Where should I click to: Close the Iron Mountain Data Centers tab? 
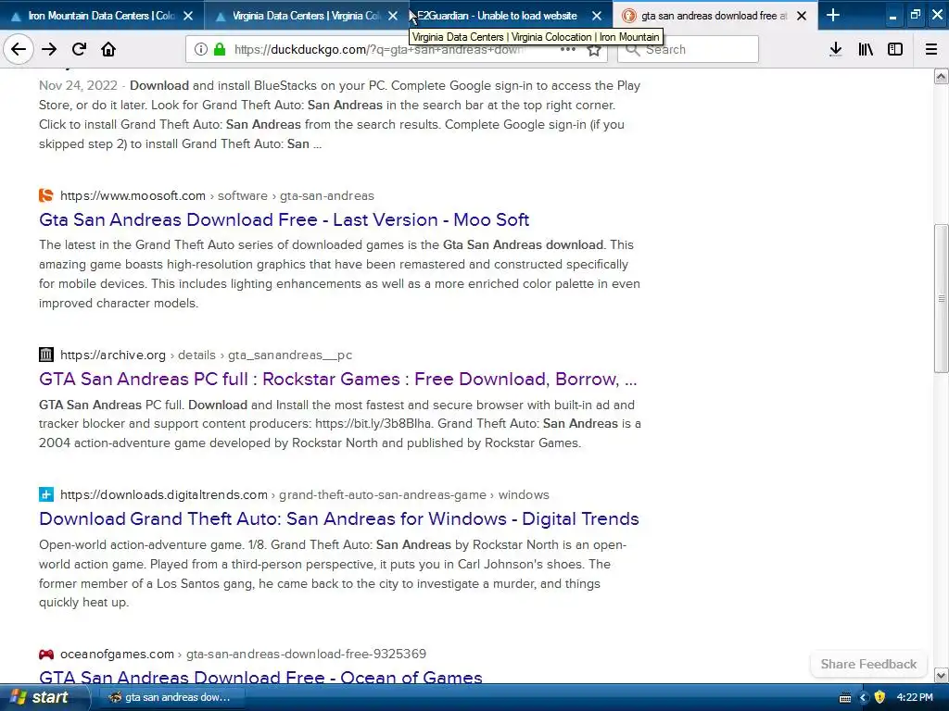tap(188, 16)
